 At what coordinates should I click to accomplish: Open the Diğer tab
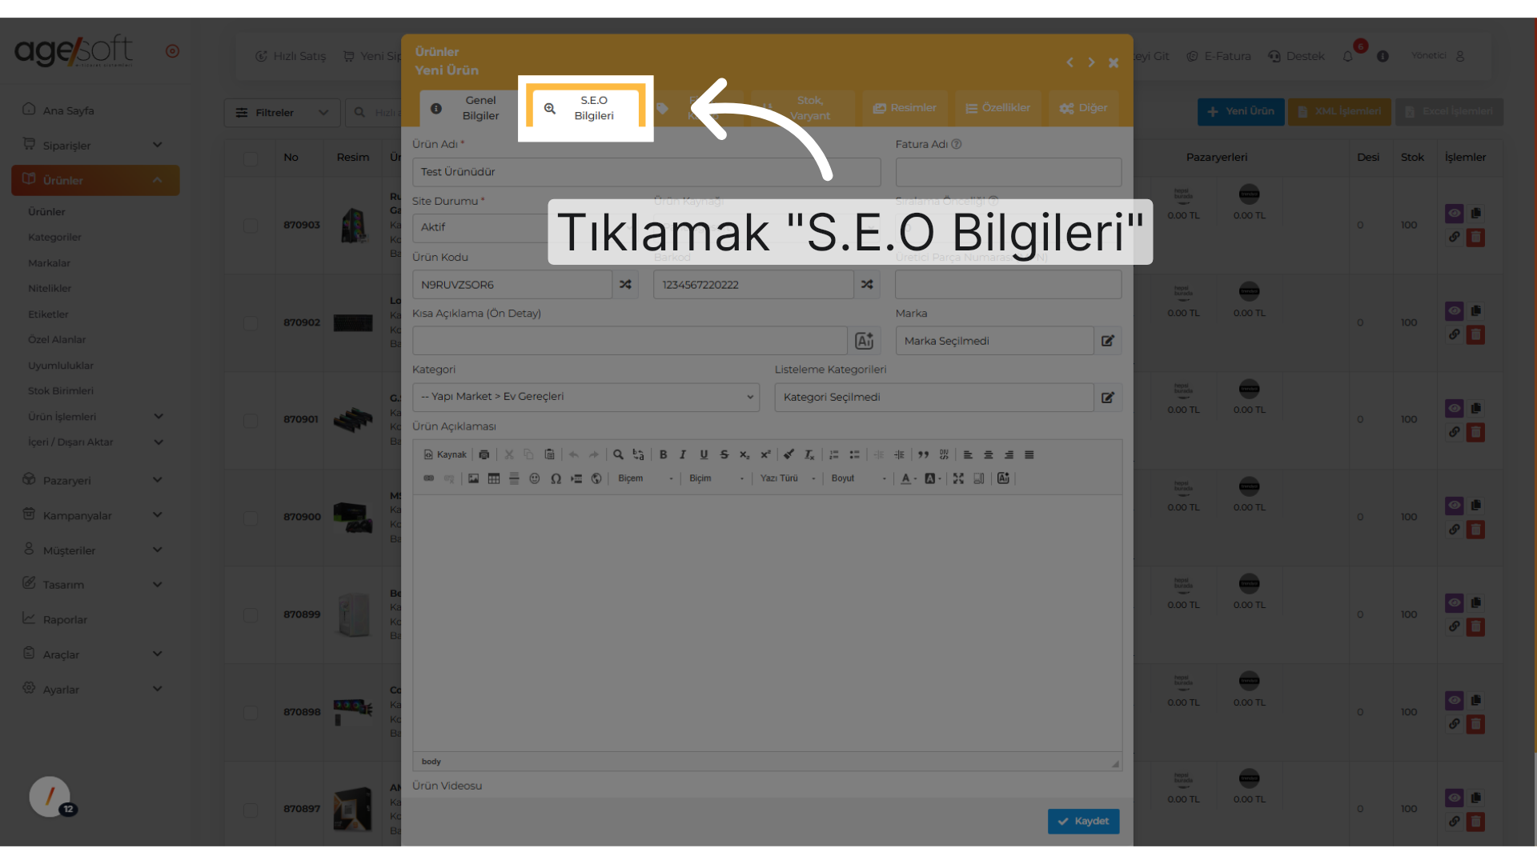click(1083, 108)
